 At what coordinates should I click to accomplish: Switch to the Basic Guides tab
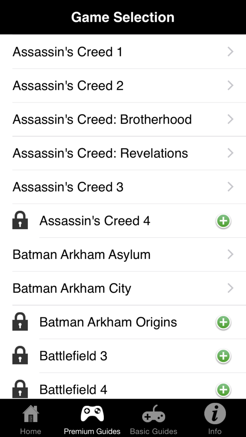pos(153,418)
